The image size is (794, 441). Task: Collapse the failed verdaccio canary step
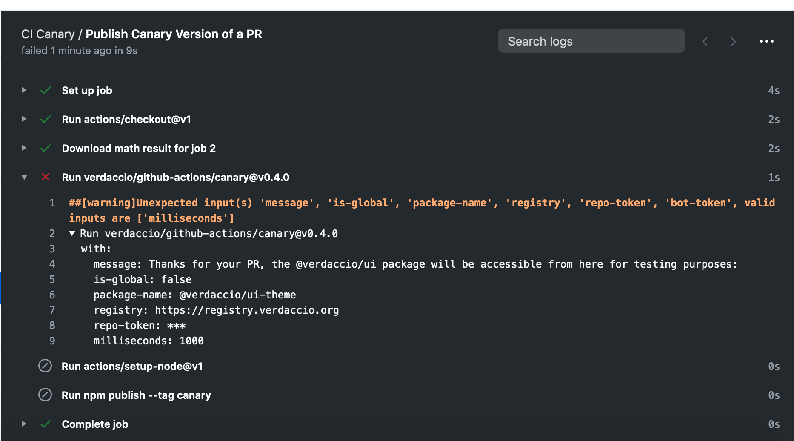pos(24,177)
